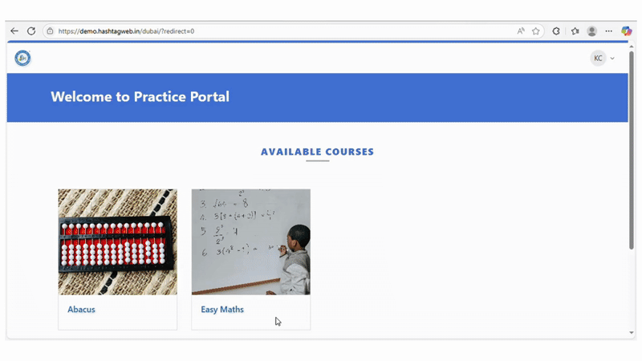This screenshot has width=642, height=361.
Task: Open the browser profile avatar icon
Action: click(x=591, y=31)
